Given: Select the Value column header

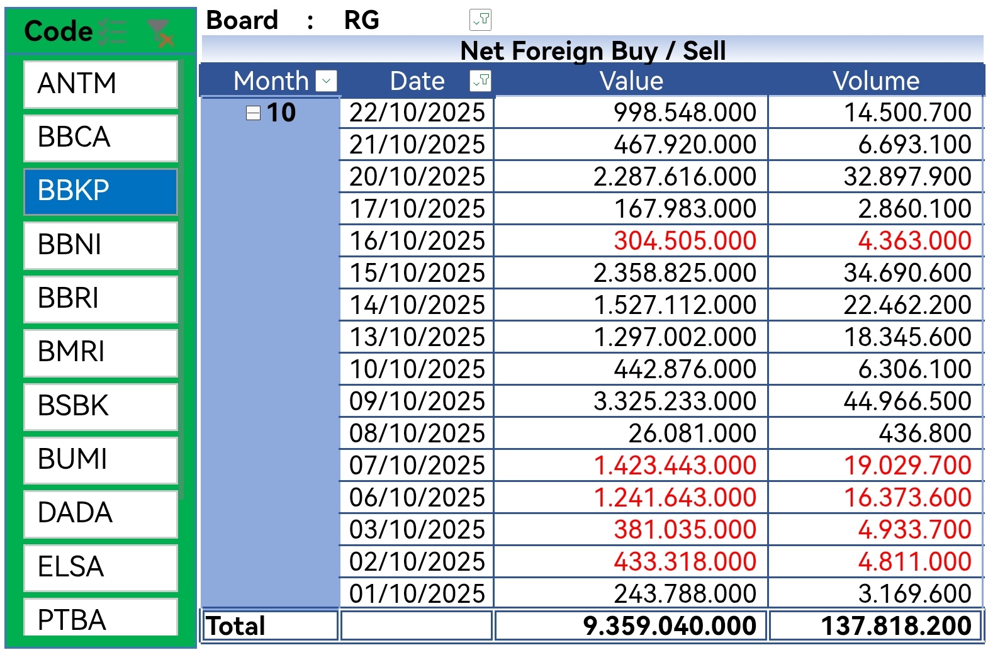Looking at the screenshot, I should click(x=631, y=81).
